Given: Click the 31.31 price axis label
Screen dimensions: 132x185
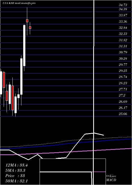Looking at the screenshot, I should point(123,46).
